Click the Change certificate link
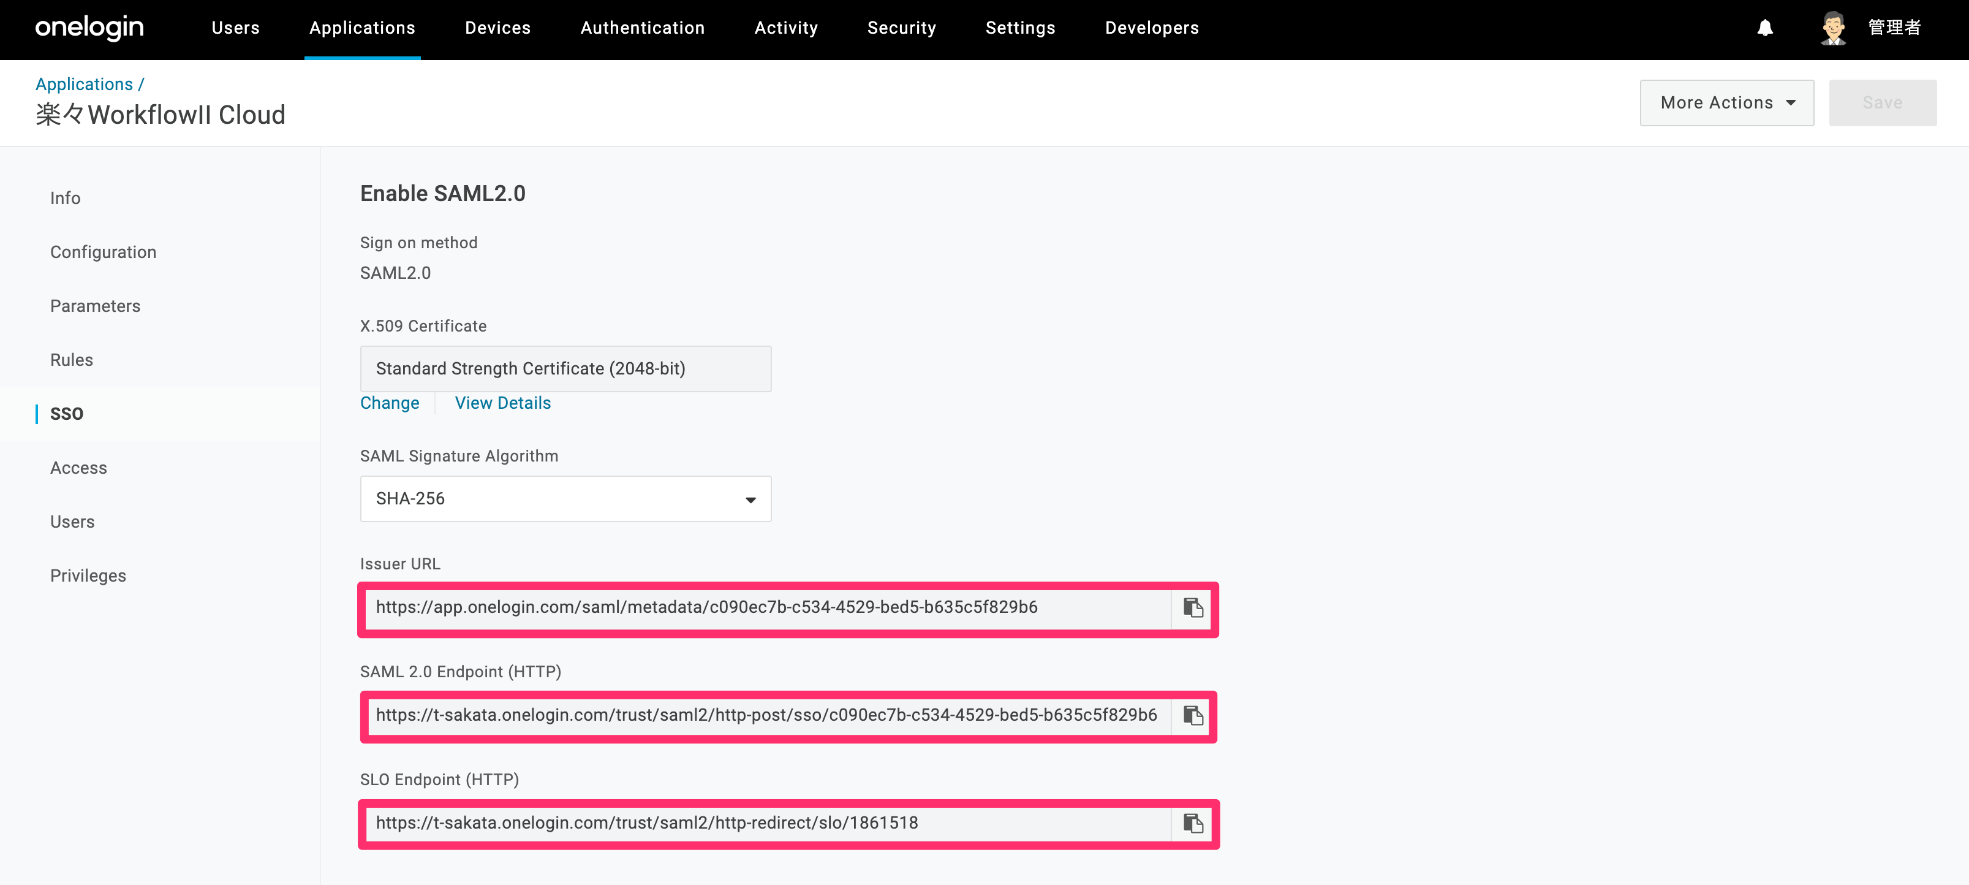Viewport: 1969px width, 885px height. (x=389, y=403)
